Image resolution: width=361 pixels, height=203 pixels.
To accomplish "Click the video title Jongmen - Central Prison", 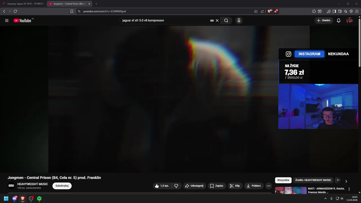I will click(54, 178).
